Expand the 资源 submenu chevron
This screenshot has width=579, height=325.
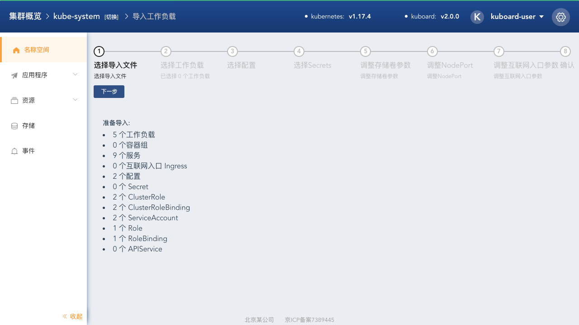[75, 100]
